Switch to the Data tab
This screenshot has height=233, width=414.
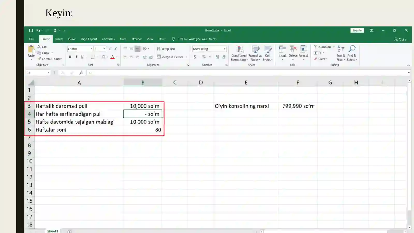(123, 39)
